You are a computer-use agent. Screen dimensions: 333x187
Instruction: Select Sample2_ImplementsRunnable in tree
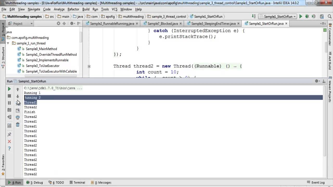click(x=47, y=60)
